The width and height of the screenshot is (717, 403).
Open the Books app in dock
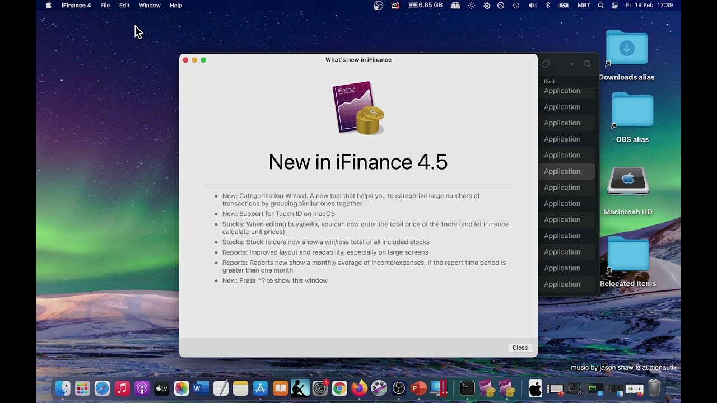coord(280,388)
